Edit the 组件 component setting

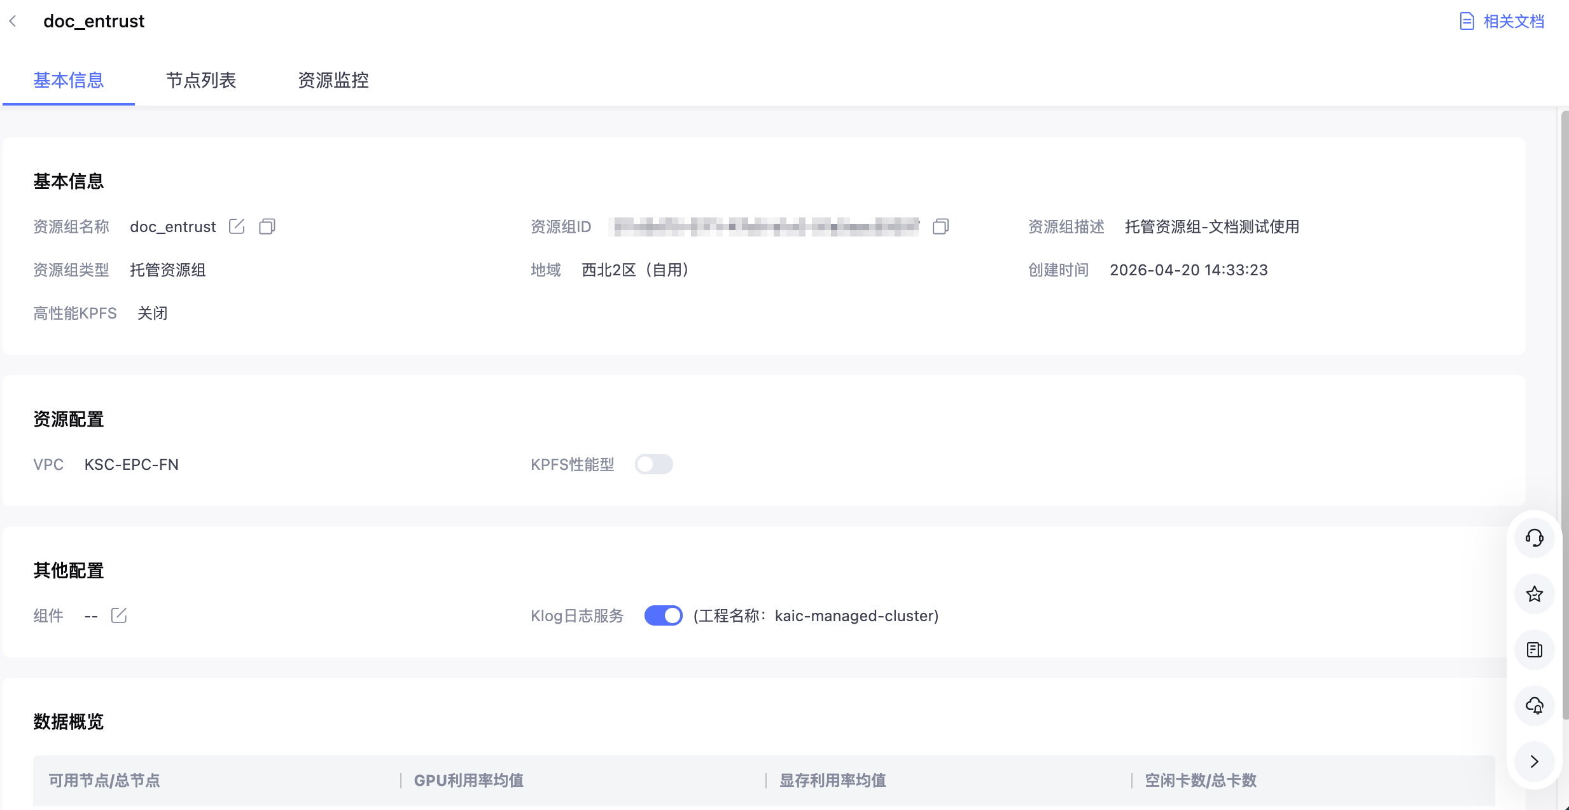point(119,615)
